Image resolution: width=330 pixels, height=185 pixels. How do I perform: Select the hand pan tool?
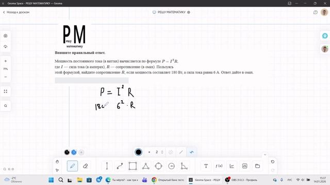click(x=57, y=162)
